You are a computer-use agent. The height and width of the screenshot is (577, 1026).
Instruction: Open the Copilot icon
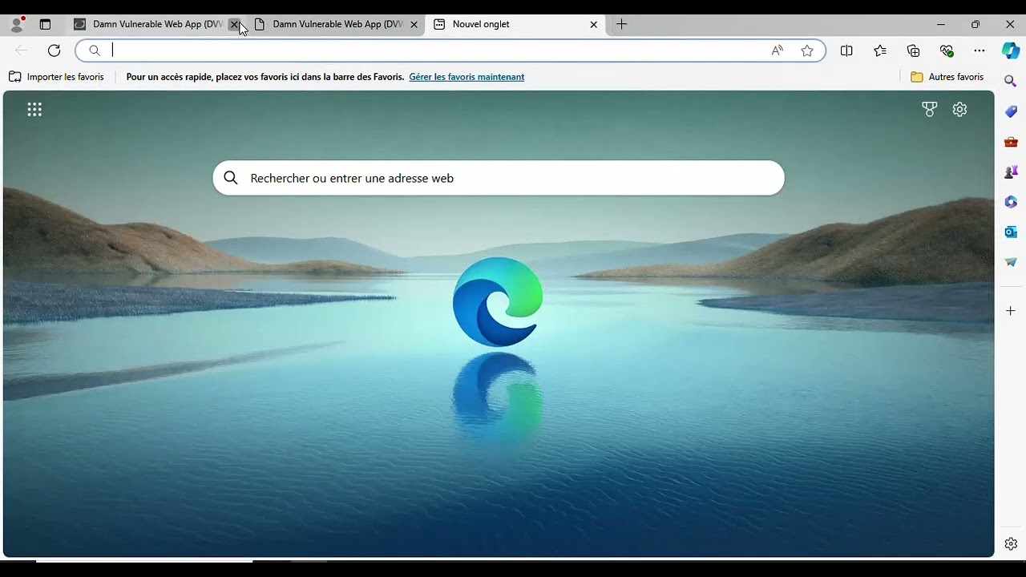(1011, 50)
